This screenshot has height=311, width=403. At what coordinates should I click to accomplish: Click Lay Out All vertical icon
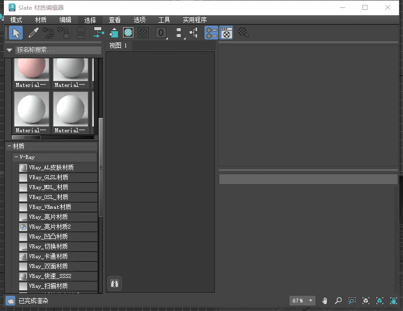tap(179, 33)
